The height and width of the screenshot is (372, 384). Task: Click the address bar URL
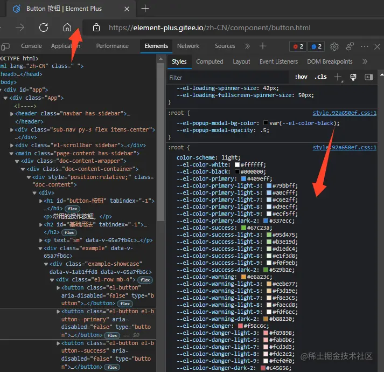tap(210, 27)
